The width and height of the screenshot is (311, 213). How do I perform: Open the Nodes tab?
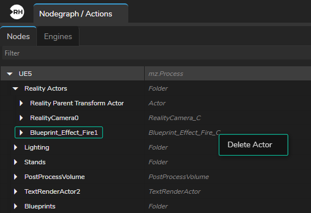[18, 36]
